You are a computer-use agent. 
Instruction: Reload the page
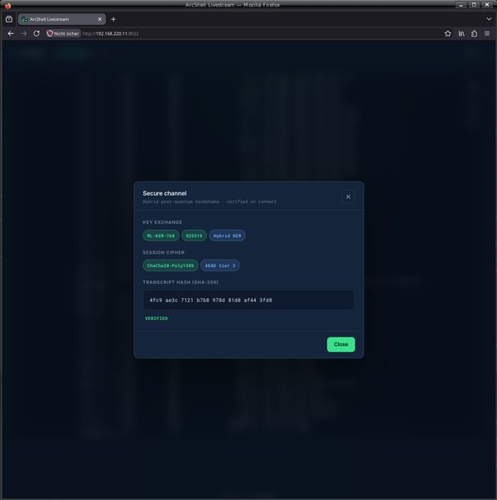click(36, 33)
